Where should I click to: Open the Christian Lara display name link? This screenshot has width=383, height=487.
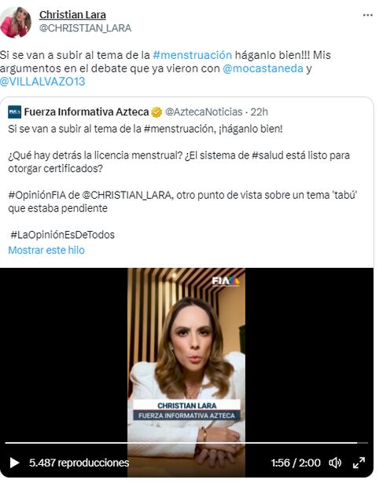point(72,15)
